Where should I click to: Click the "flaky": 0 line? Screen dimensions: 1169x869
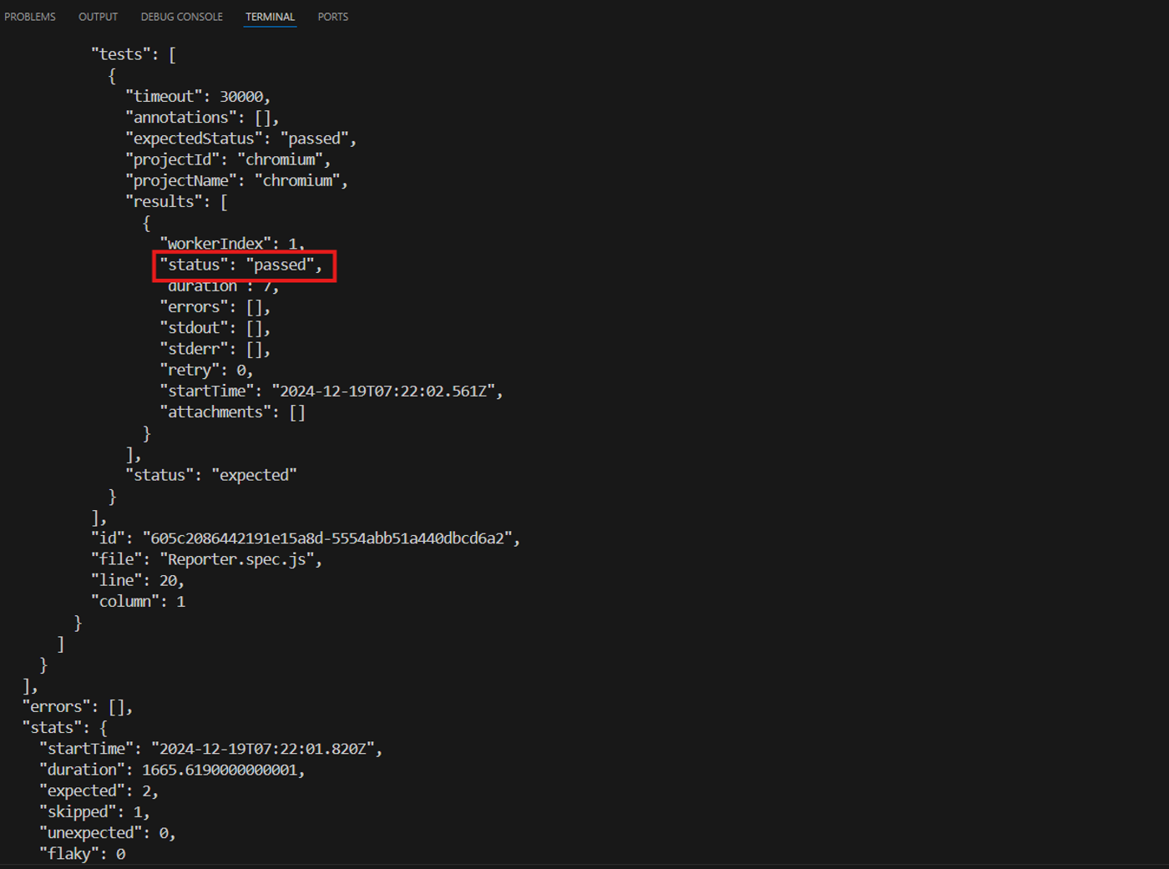click(82, 854)
